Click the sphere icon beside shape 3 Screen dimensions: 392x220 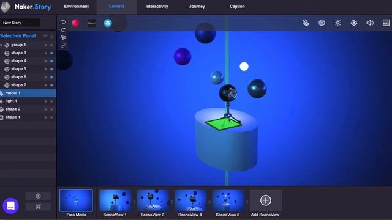7,53
